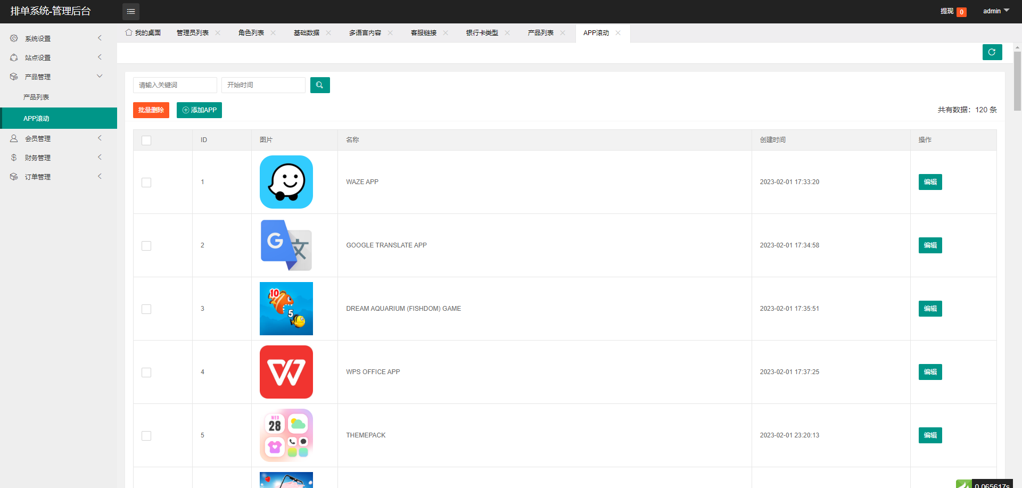Select the checkbox for THEMEPACK row
The width and height of the screenshot is (1022, 488).
pyautogui.click(x=146, y=436)
